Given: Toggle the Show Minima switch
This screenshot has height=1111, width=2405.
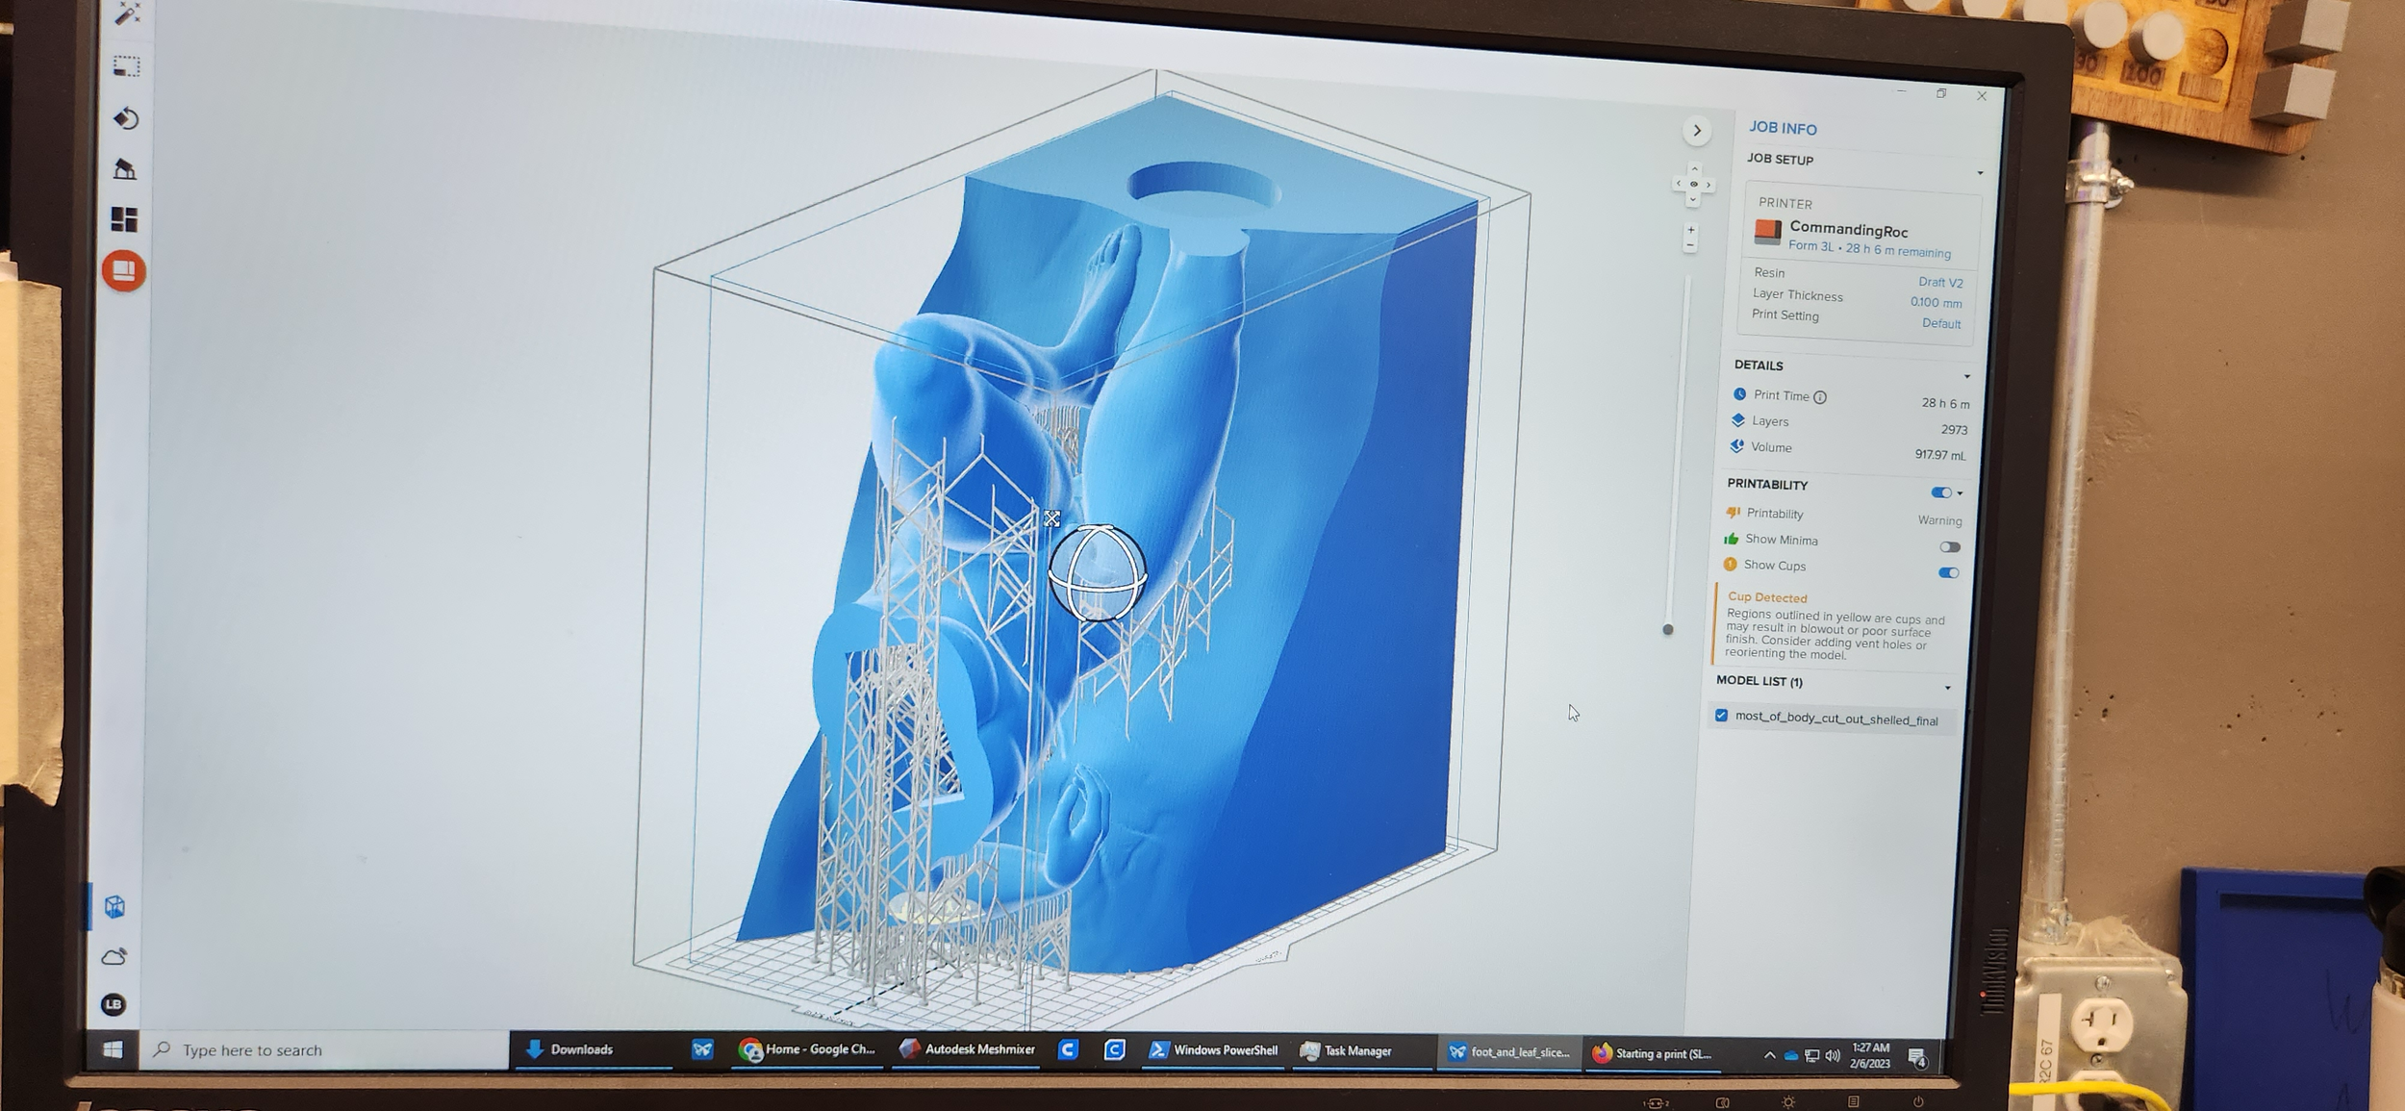Looking at the screenshot, I should [1949, 547].
